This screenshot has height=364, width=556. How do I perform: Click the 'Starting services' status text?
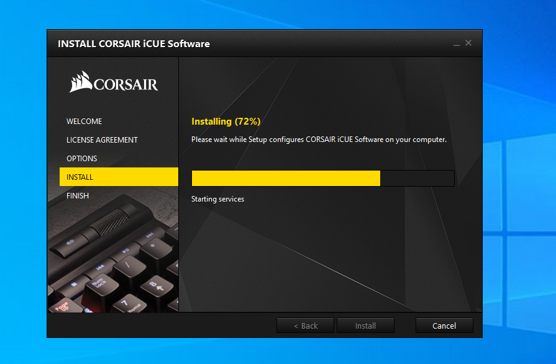tap(217, 199)
